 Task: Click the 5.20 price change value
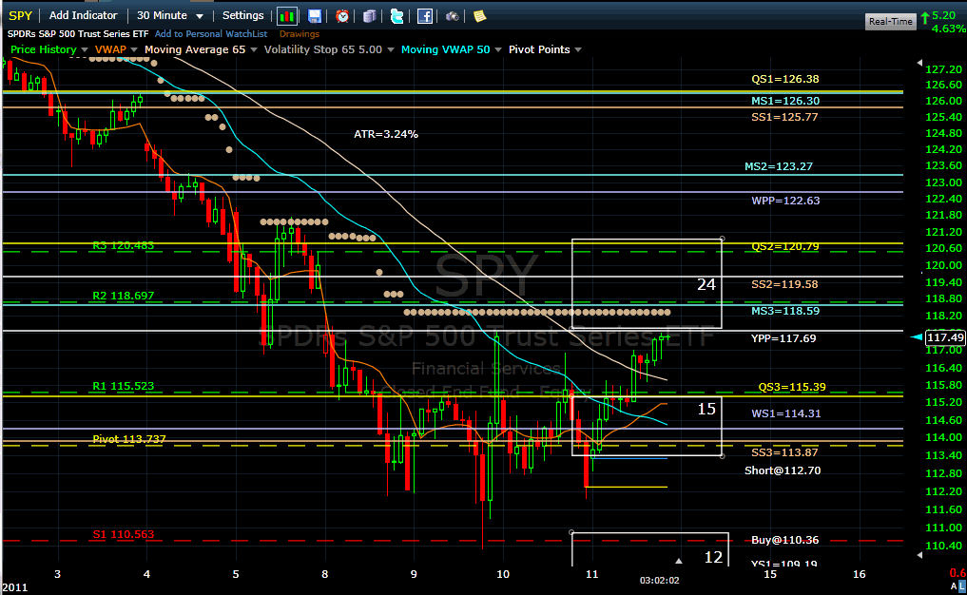pyautogui.click(x=943, y=16)
